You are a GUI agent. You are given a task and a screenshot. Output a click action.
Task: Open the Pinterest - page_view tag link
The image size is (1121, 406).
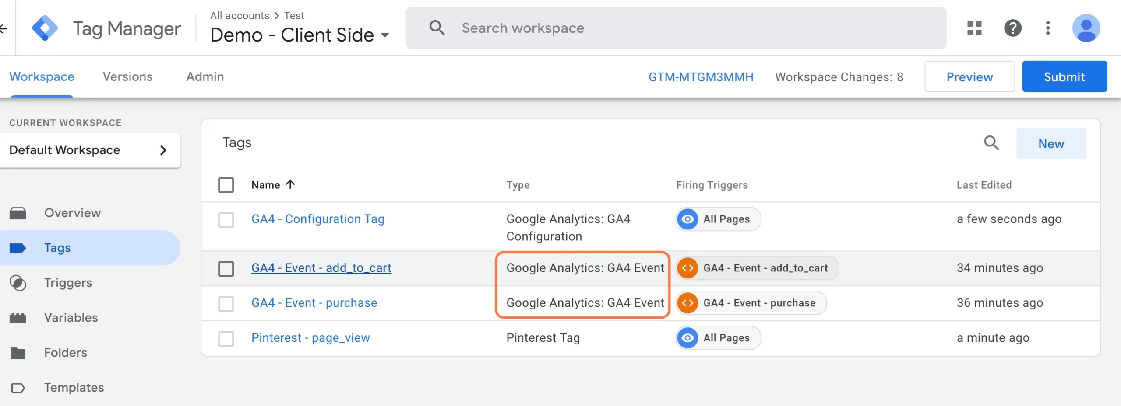click(310, 338)
